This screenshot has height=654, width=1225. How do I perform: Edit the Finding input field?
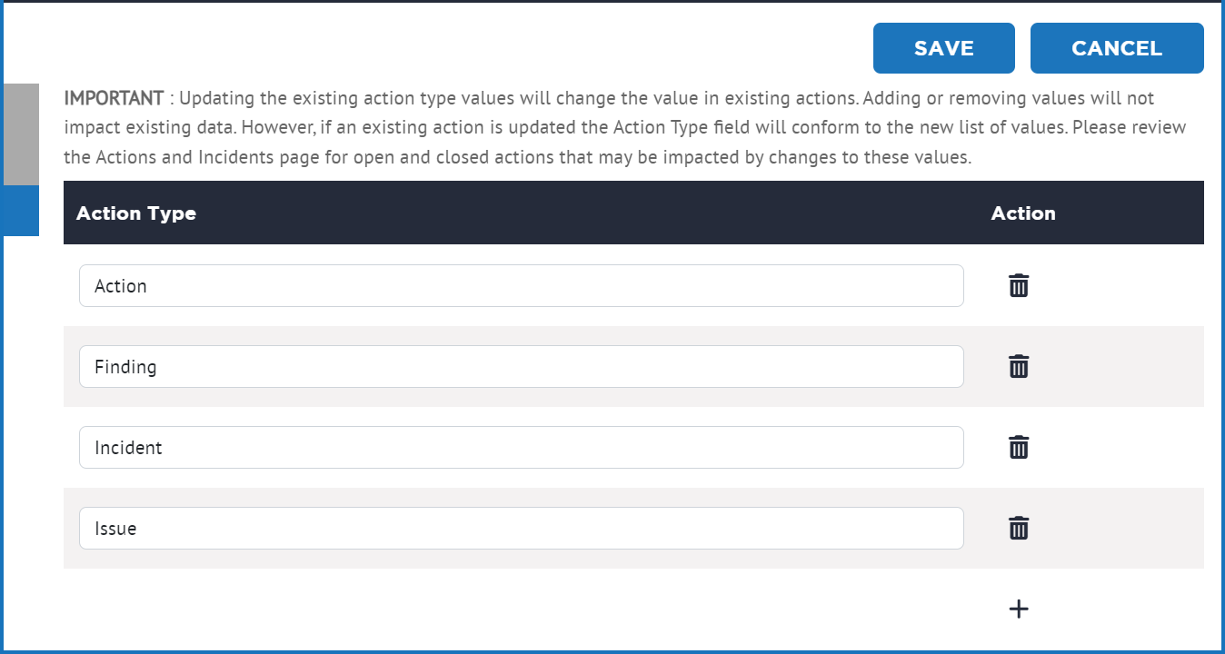[x=521, y=366]
